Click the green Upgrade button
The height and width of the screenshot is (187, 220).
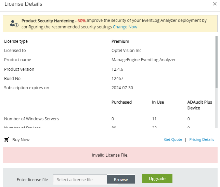point(157,178)
